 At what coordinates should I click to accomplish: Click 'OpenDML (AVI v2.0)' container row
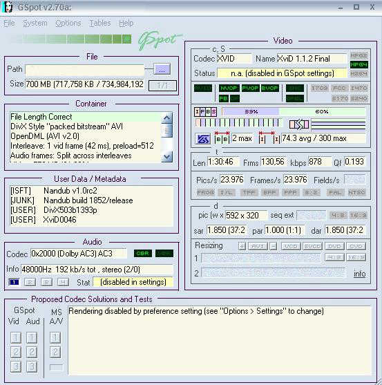click(86, 136)
